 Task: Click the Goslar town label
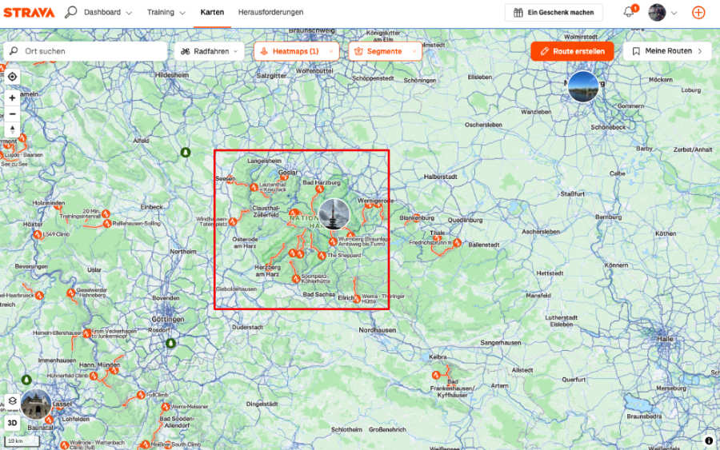tap(288, 173)
